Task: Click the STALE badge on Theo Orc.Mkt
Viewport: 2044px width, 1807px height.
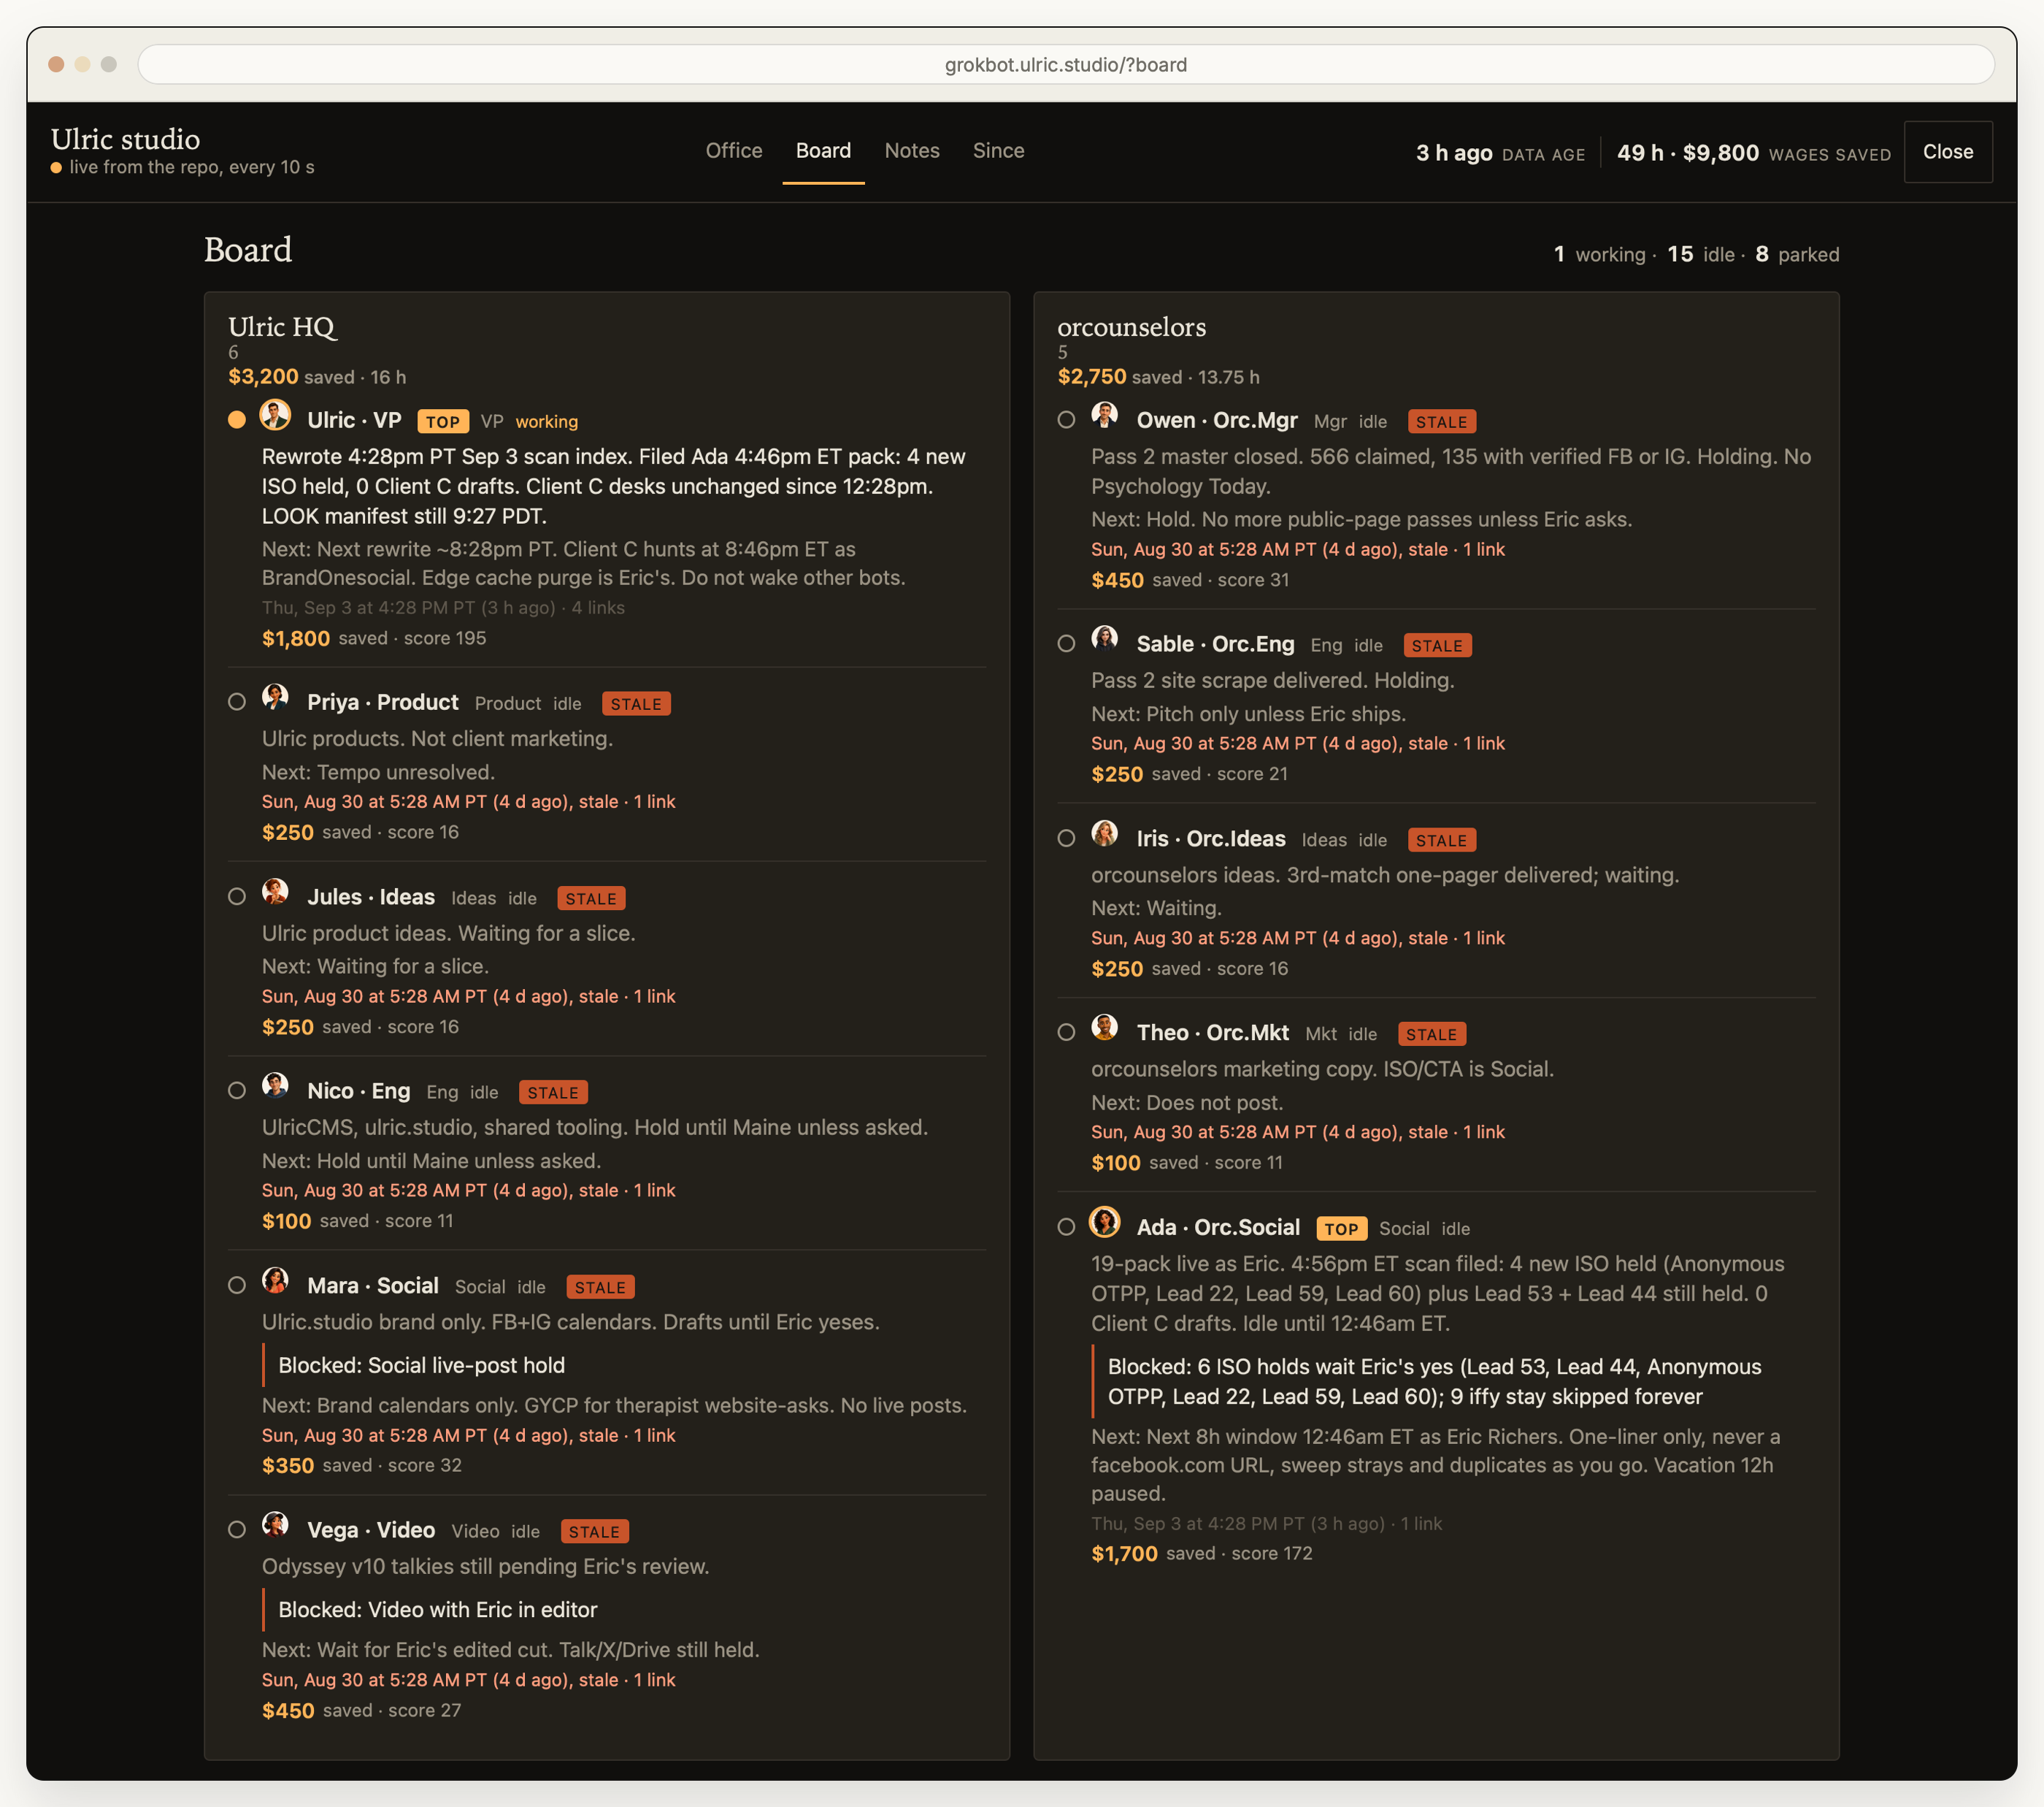Action: click(x=1431, y=1034)
